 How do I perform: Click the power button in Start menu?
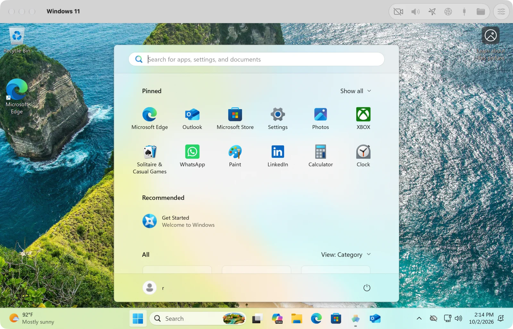click(367, 288)
